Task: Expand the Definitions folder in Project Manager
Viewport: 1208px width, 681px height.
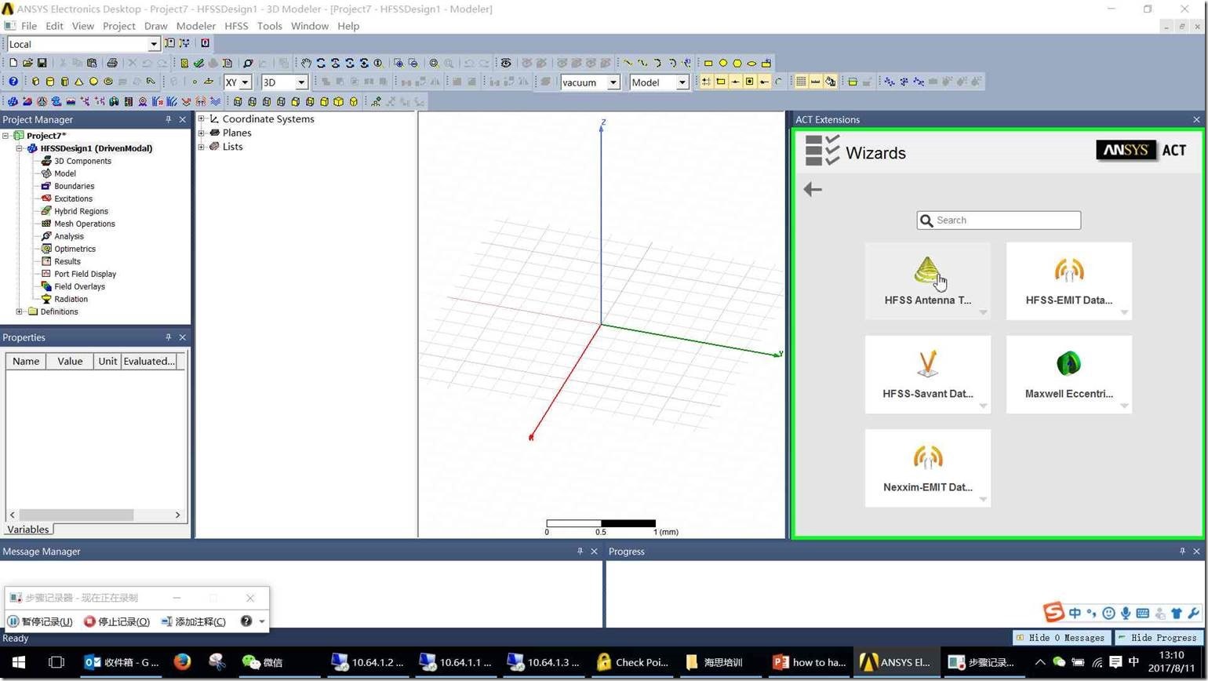Action: click(20, 311)
